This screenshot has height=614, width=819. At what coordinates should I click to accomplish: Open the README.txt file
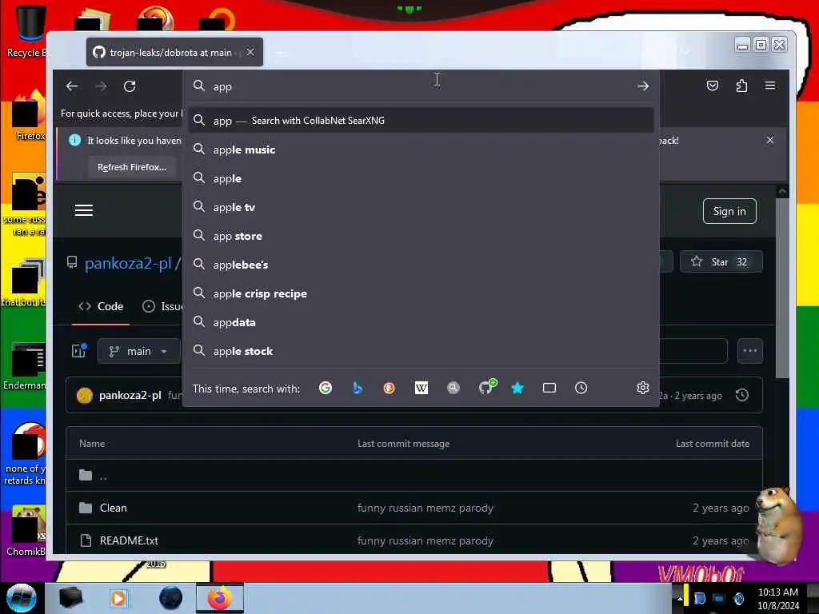pos(129,540)
